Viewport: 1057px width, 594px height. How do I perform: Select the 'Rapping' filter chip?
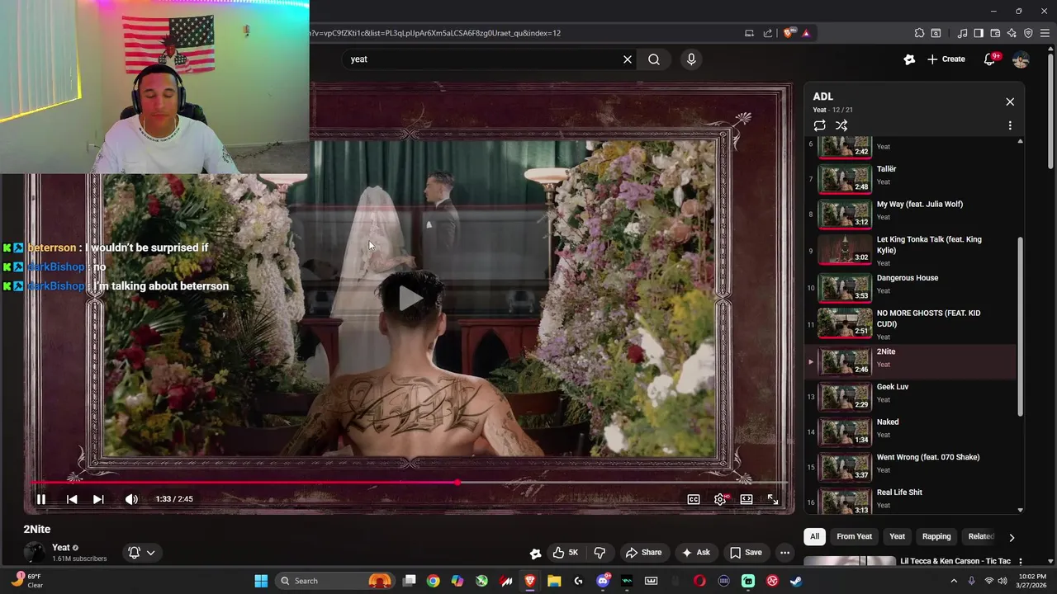tap(936, 537)
